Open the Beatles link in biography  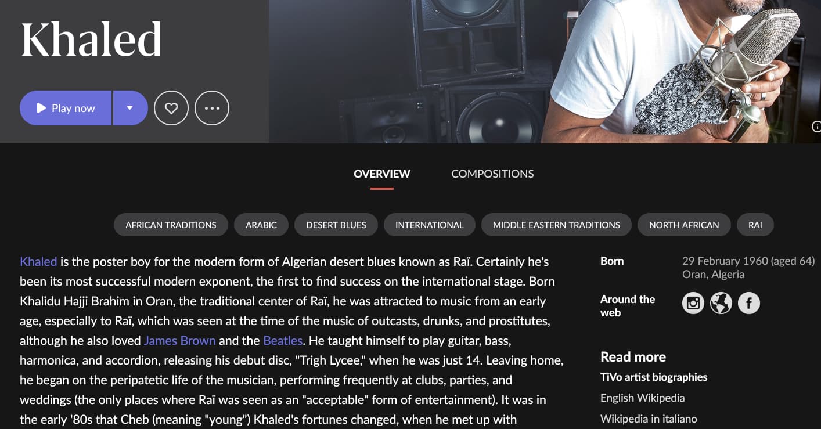(x=283, y=340)
